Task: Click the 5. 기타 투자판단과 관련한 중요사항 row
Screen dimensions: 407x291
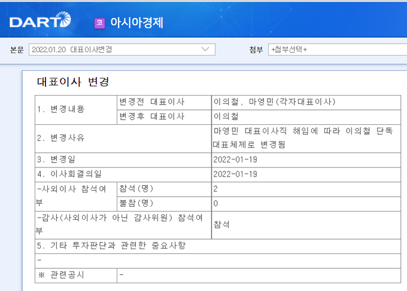Action: coord(120,246)
